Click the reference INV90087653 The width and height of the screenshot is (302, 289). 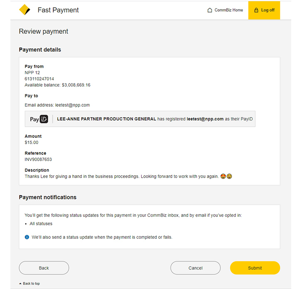[x=38, y=159]
